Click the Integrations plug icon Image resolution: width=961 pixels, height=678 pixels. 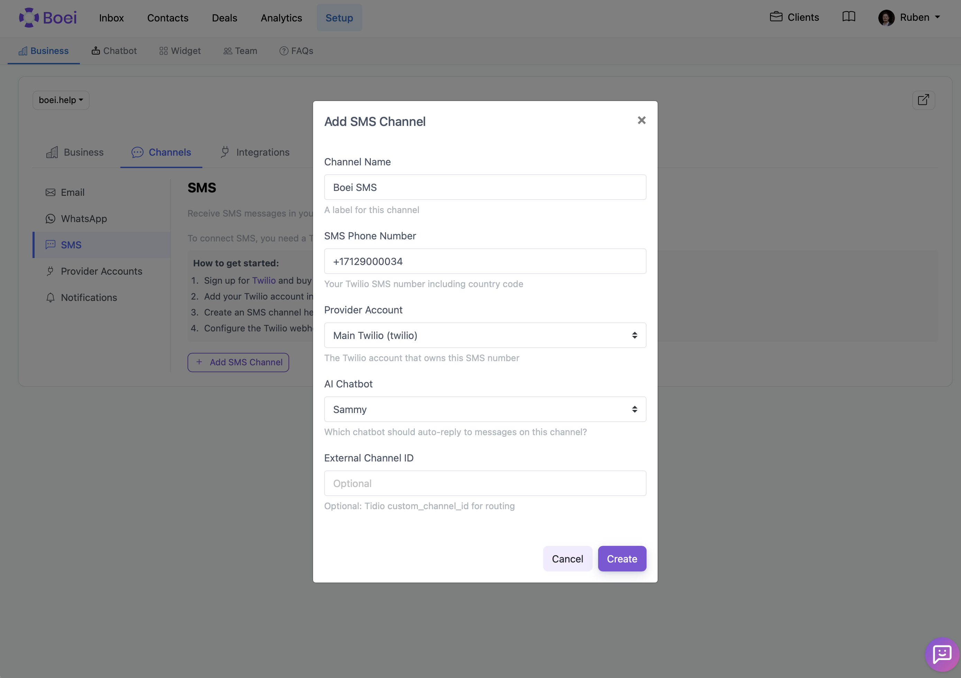coord(225,152)
